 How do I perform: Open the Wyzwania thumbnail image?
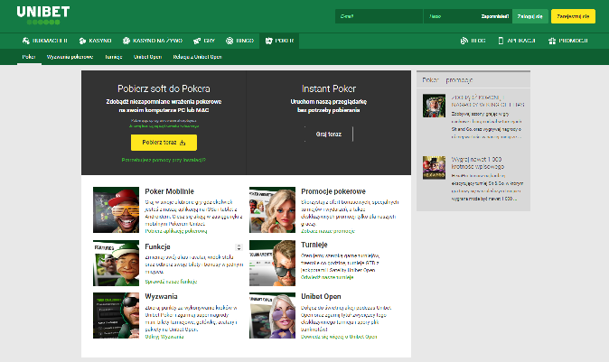click(x=117, y=315)
